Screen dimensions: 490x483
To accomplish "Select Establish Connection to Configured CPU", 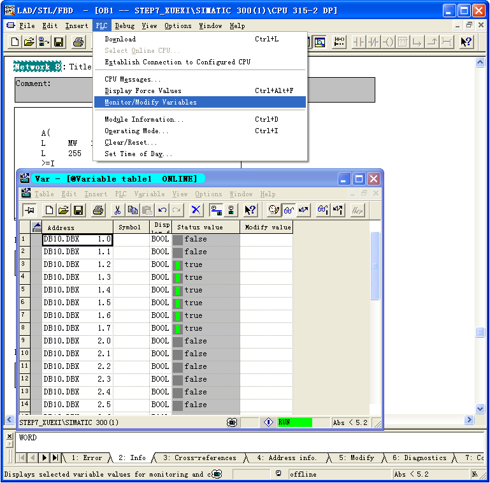I will (x=200, y=62).
